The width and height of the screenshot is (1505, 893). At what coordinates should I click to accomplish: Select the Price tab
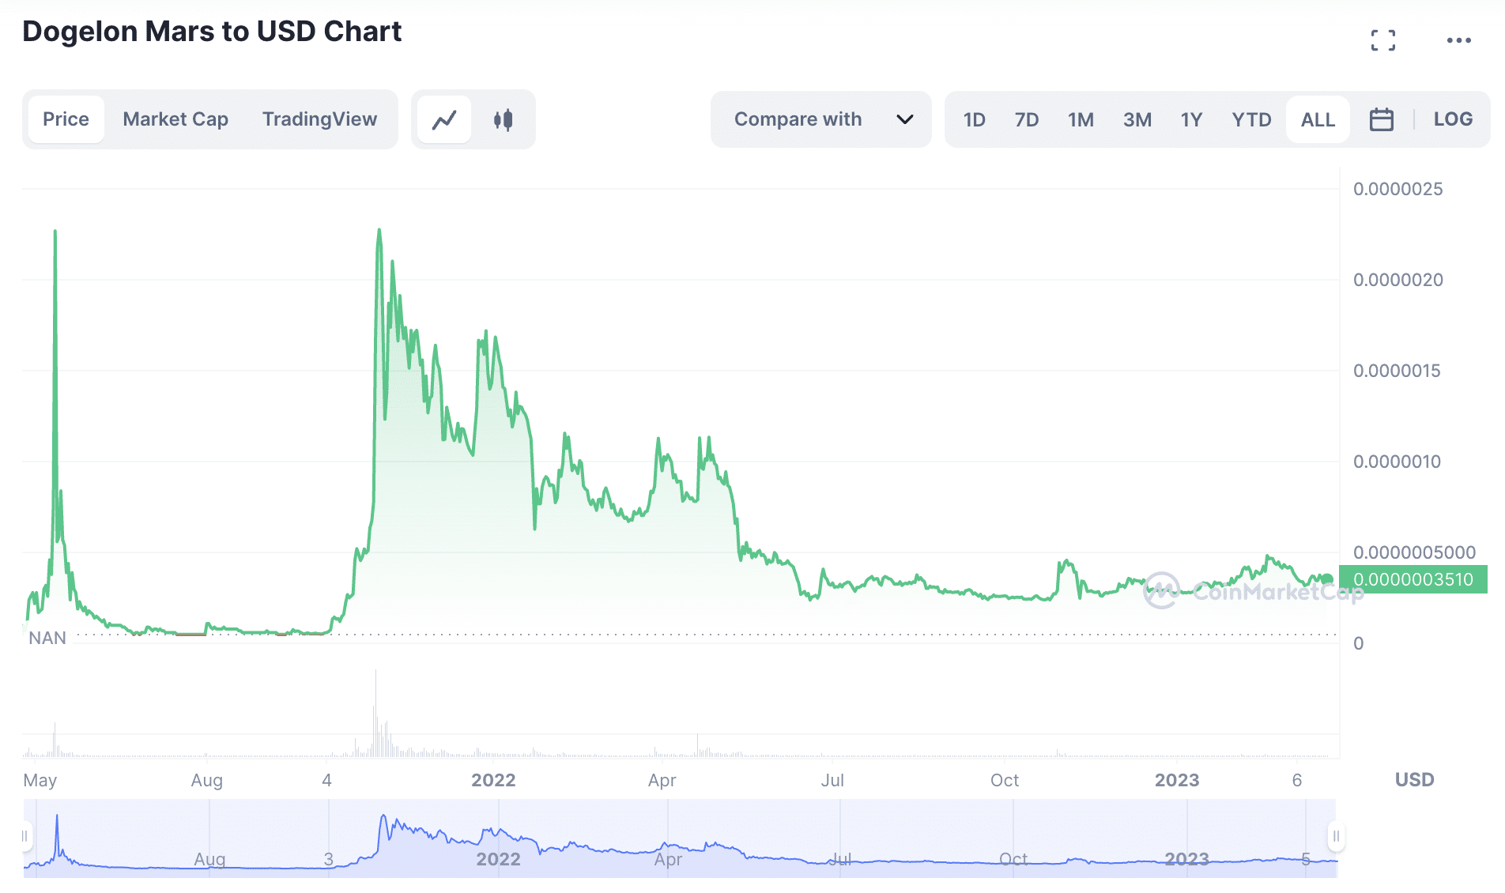tap(66, 119)
